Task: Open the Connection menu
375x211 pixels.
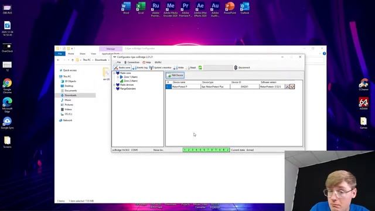Action: click(x=132, y=63)
